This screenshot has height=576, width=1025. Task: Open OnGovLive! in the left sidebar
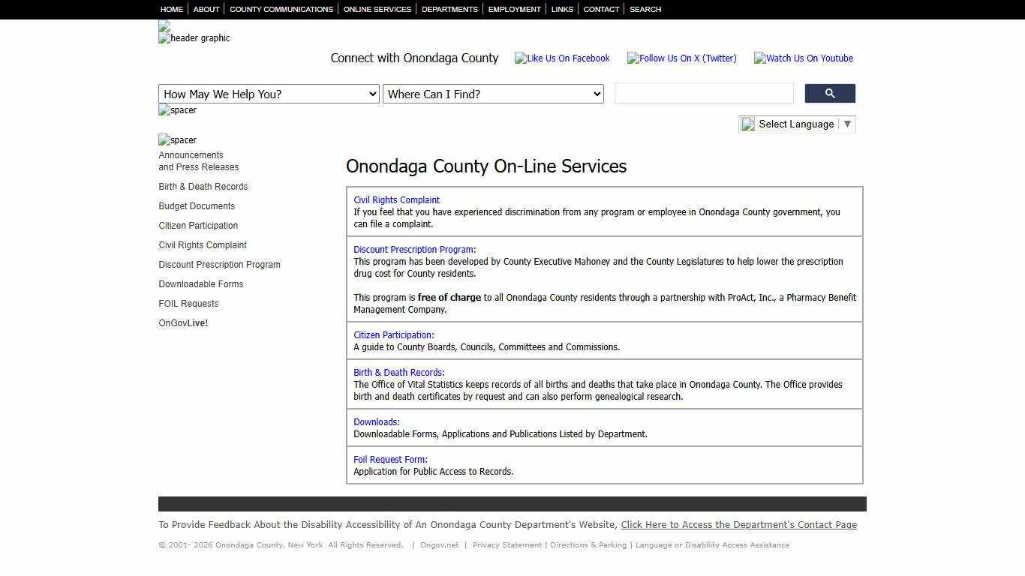183,323
